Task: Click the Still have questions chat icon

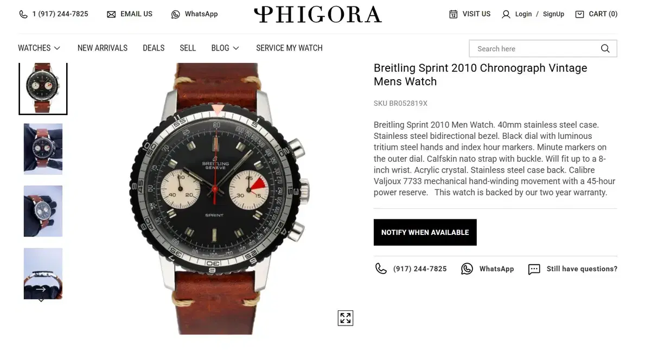Action: tap(534, 269)
